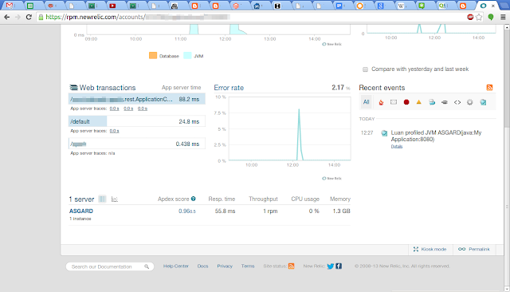The image size is (510, 292).
Task: Select the All filter in Recent events
Action: [367, 102]
